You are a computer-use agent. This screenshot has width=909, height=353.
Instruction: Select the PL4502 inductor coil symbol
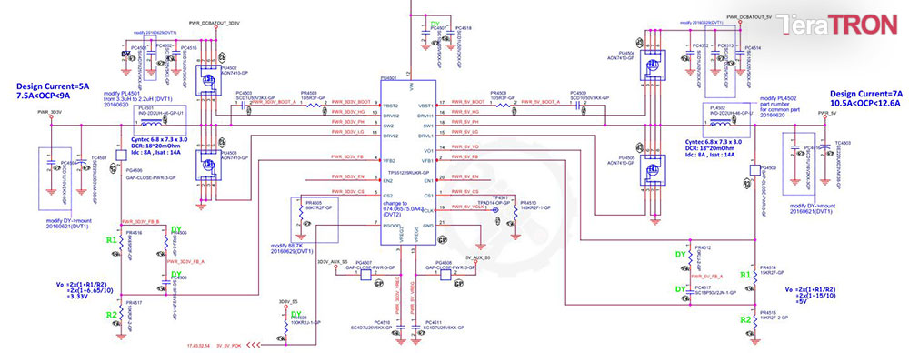[x=721, y=124]
